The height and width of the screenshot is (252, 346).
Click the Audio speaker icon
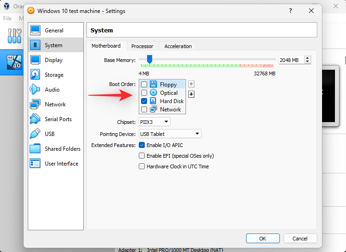(x=35, y=89)
